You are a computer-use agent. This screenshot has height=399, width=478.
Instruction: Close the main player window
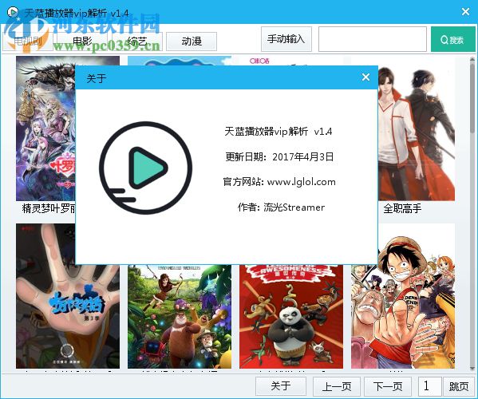[465, 12]
